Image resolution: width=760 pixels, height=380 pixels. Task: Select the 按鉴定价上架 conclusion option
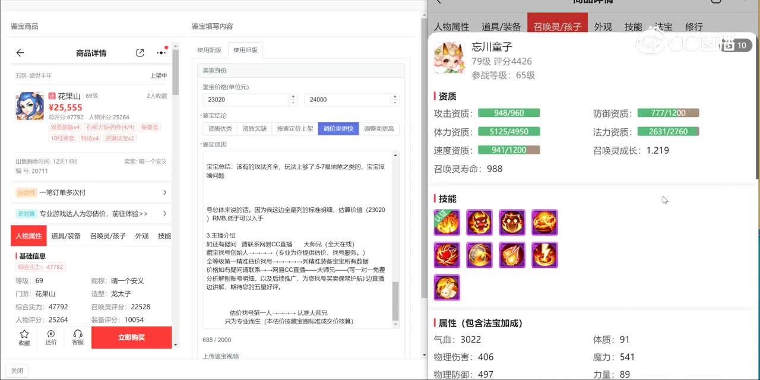(295, 129)
